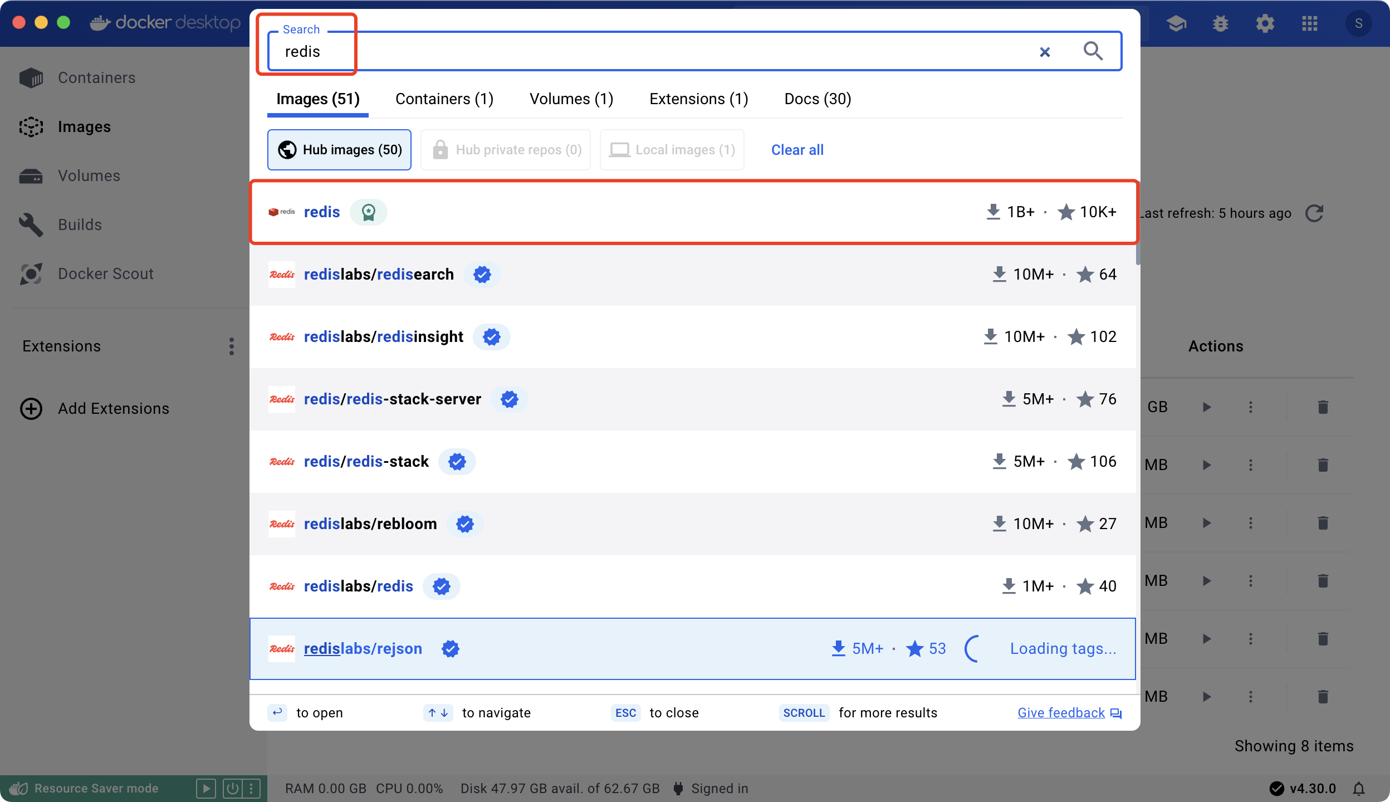Click Clear all filters
Screen dimensions: 1390x802
pyautogui.click(x=797, y=150)
